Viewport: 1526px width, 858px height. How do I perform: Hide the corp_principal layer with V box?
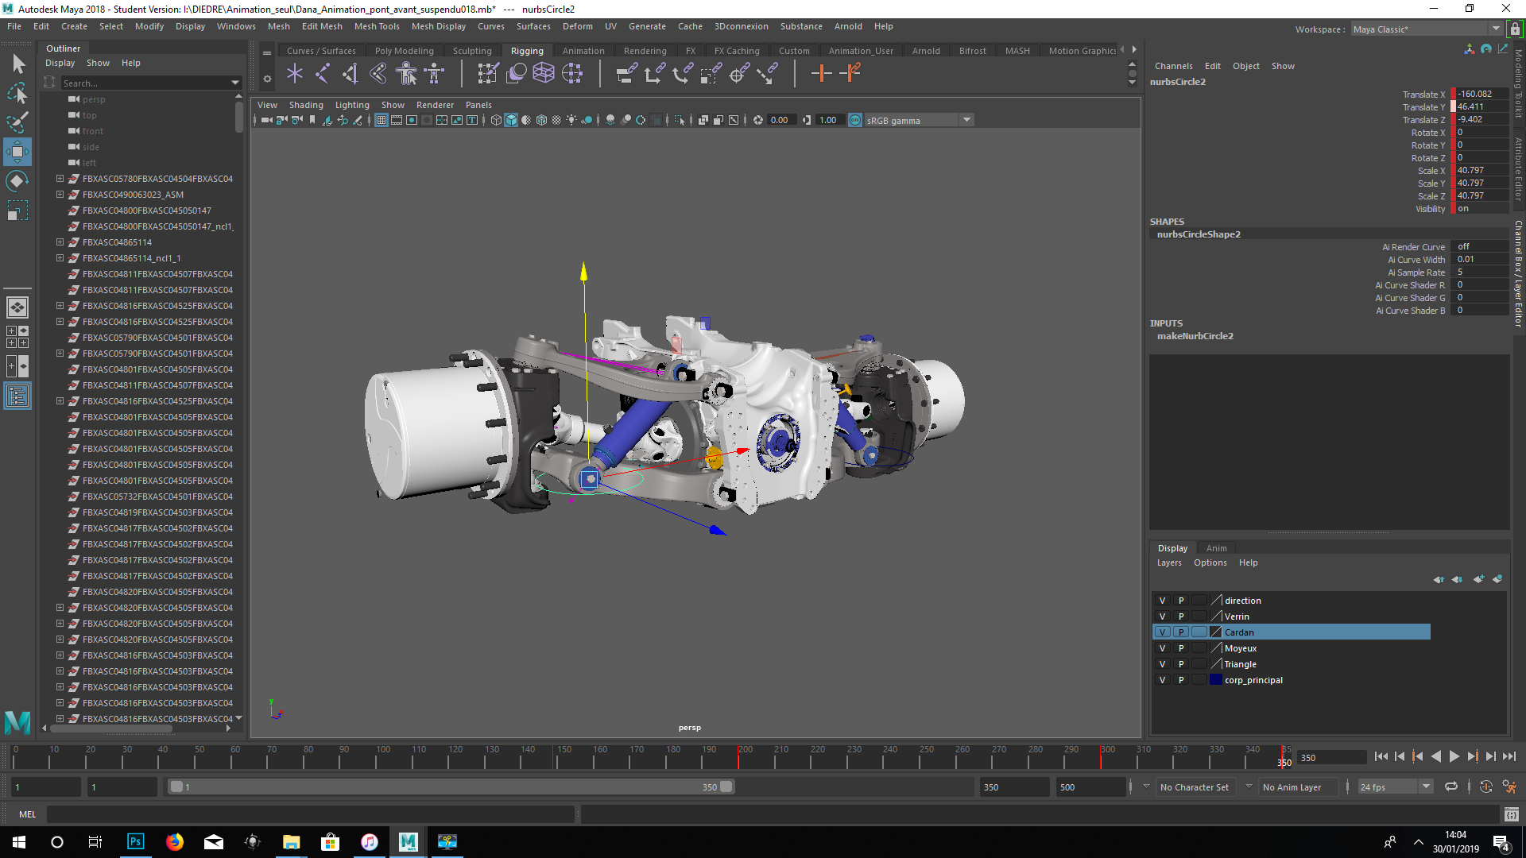coord(1162,680)
